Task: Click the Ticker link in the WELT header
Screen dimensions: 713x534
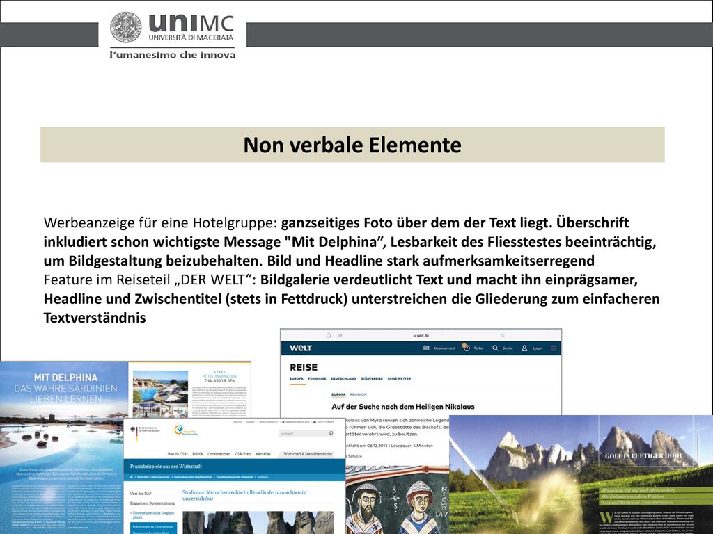Action: coord(479,348)
